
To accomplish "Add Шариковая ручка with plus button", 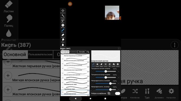I will point(63,92).
